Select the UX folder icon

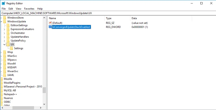pos(8,44)
